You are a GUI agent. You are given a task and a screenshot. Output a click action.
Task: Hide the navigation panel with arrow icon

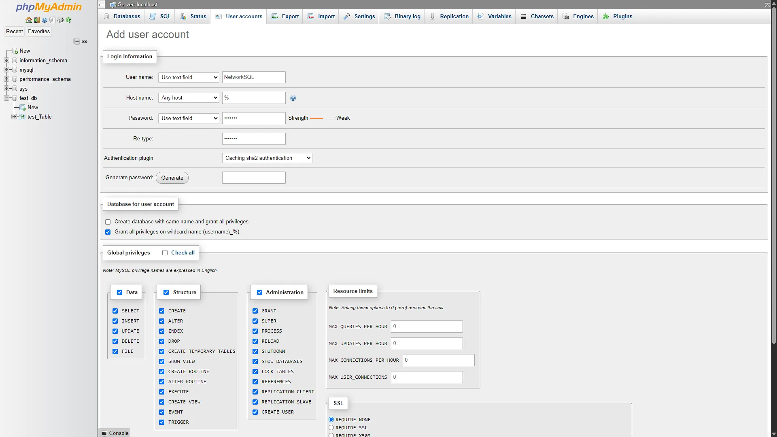[x=102, y=5]
